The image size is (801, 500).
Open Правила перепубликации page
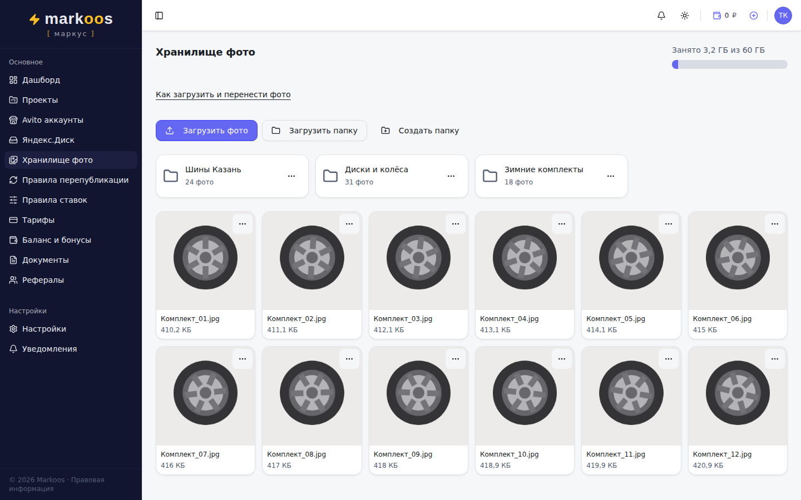(71, 180)
